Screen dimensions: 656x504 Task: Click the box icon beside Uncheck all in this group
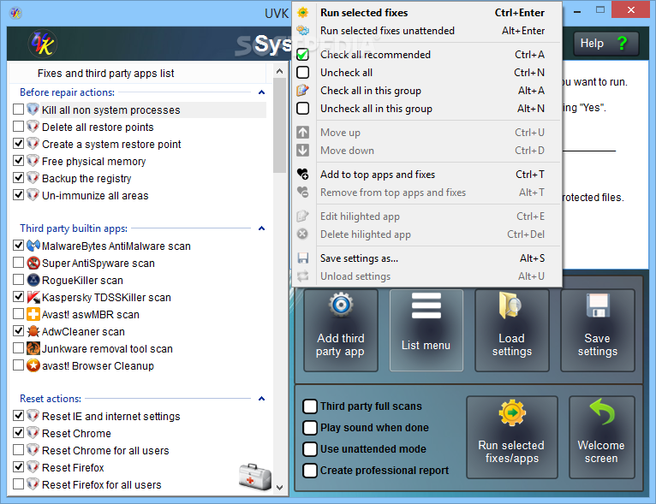tap(303, 109)
